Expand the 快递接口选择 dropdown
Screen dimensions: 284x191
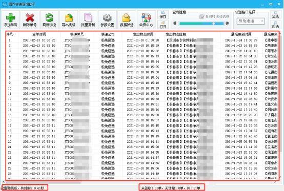coord(251,21)
